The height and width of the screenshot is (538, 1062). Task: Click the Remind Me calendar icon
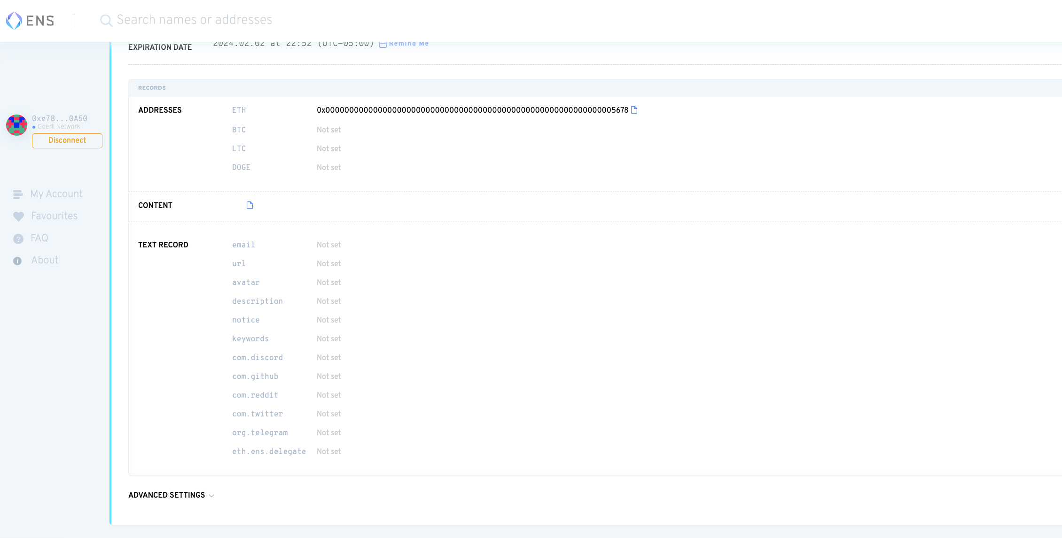point(383,44)
